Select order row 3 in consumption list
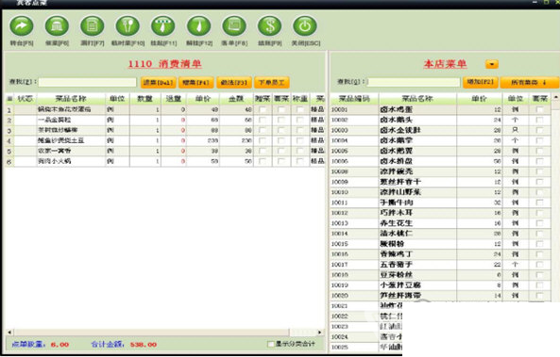560x357 pixels. (165, 130)
